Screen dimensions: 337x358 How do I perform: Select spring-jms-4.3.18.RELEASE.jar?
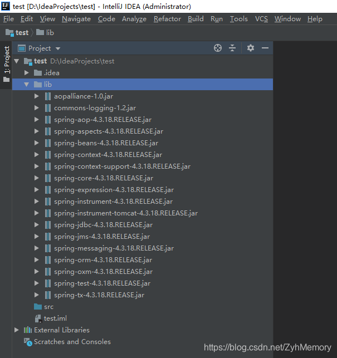click(102, 237)
